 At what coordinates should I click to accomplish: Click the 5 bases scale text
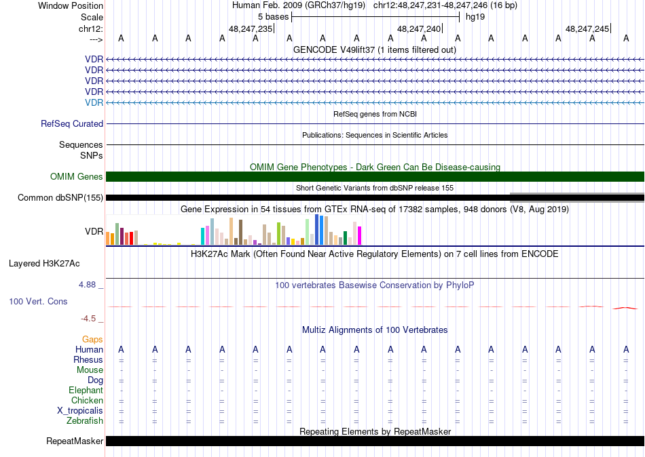click(273, 17)
